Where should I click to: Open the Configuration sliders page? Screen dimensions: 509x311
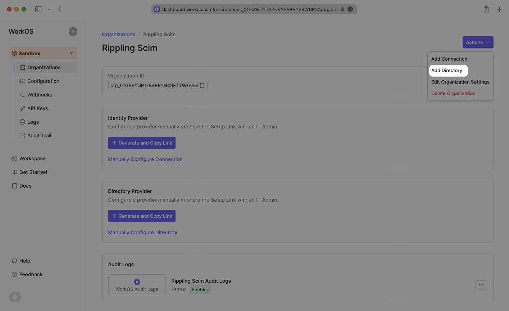pos(43,81)
